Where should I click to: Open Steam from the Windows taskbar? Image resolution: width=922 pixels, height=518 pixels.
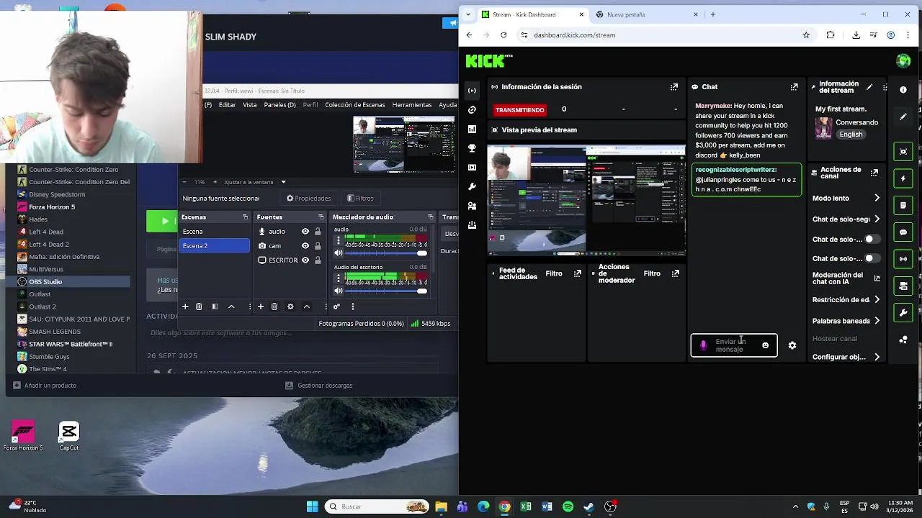pos(588,506)
